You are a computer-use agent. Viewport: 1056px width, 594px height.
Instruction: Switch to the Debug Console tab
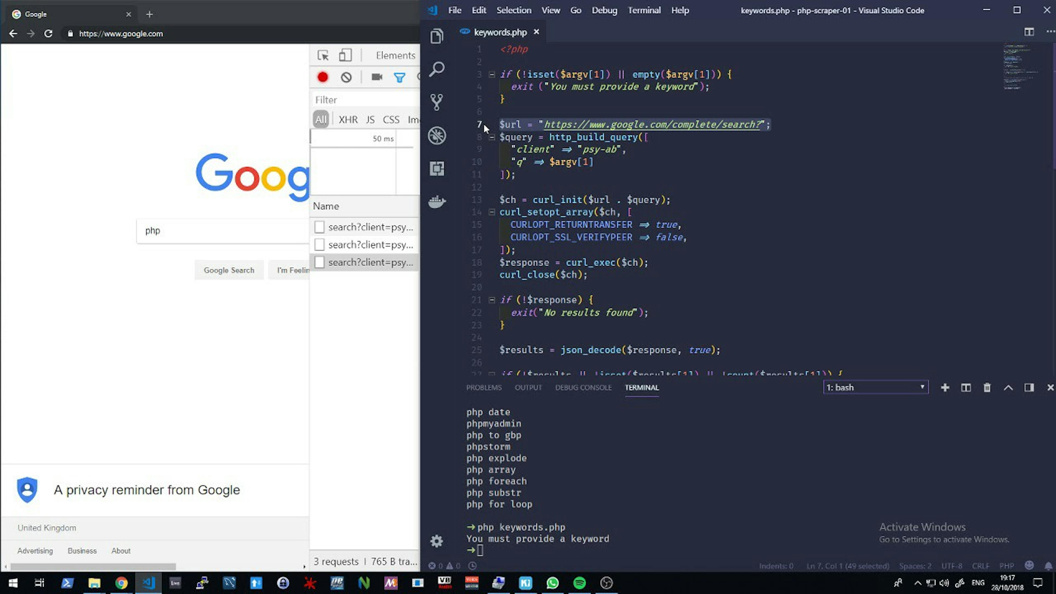click(583, 387)
